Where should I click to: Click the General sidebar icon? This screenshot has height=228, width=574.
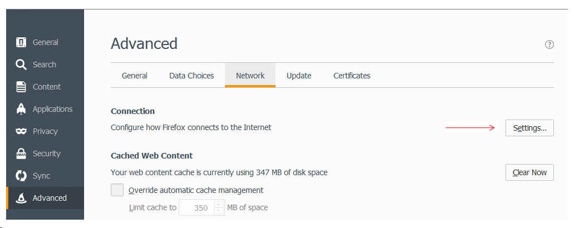point(21,42)
